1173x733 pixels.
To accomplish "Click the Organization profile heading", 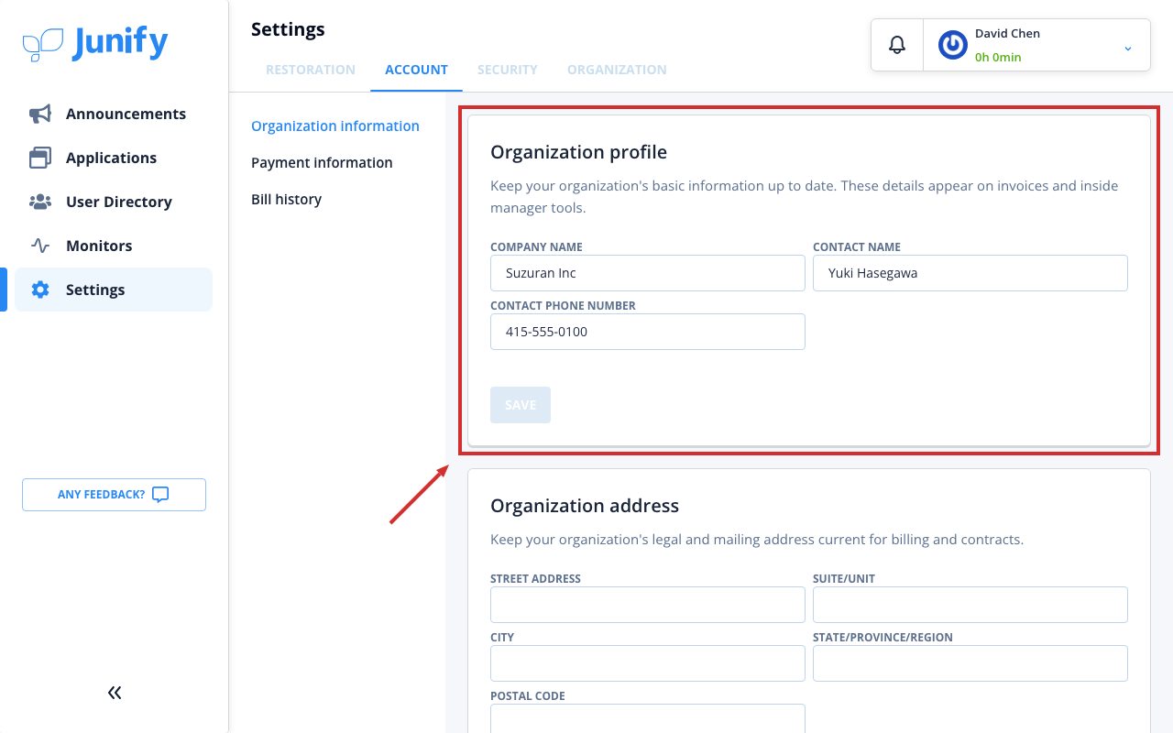I will (x=579, y=152).
